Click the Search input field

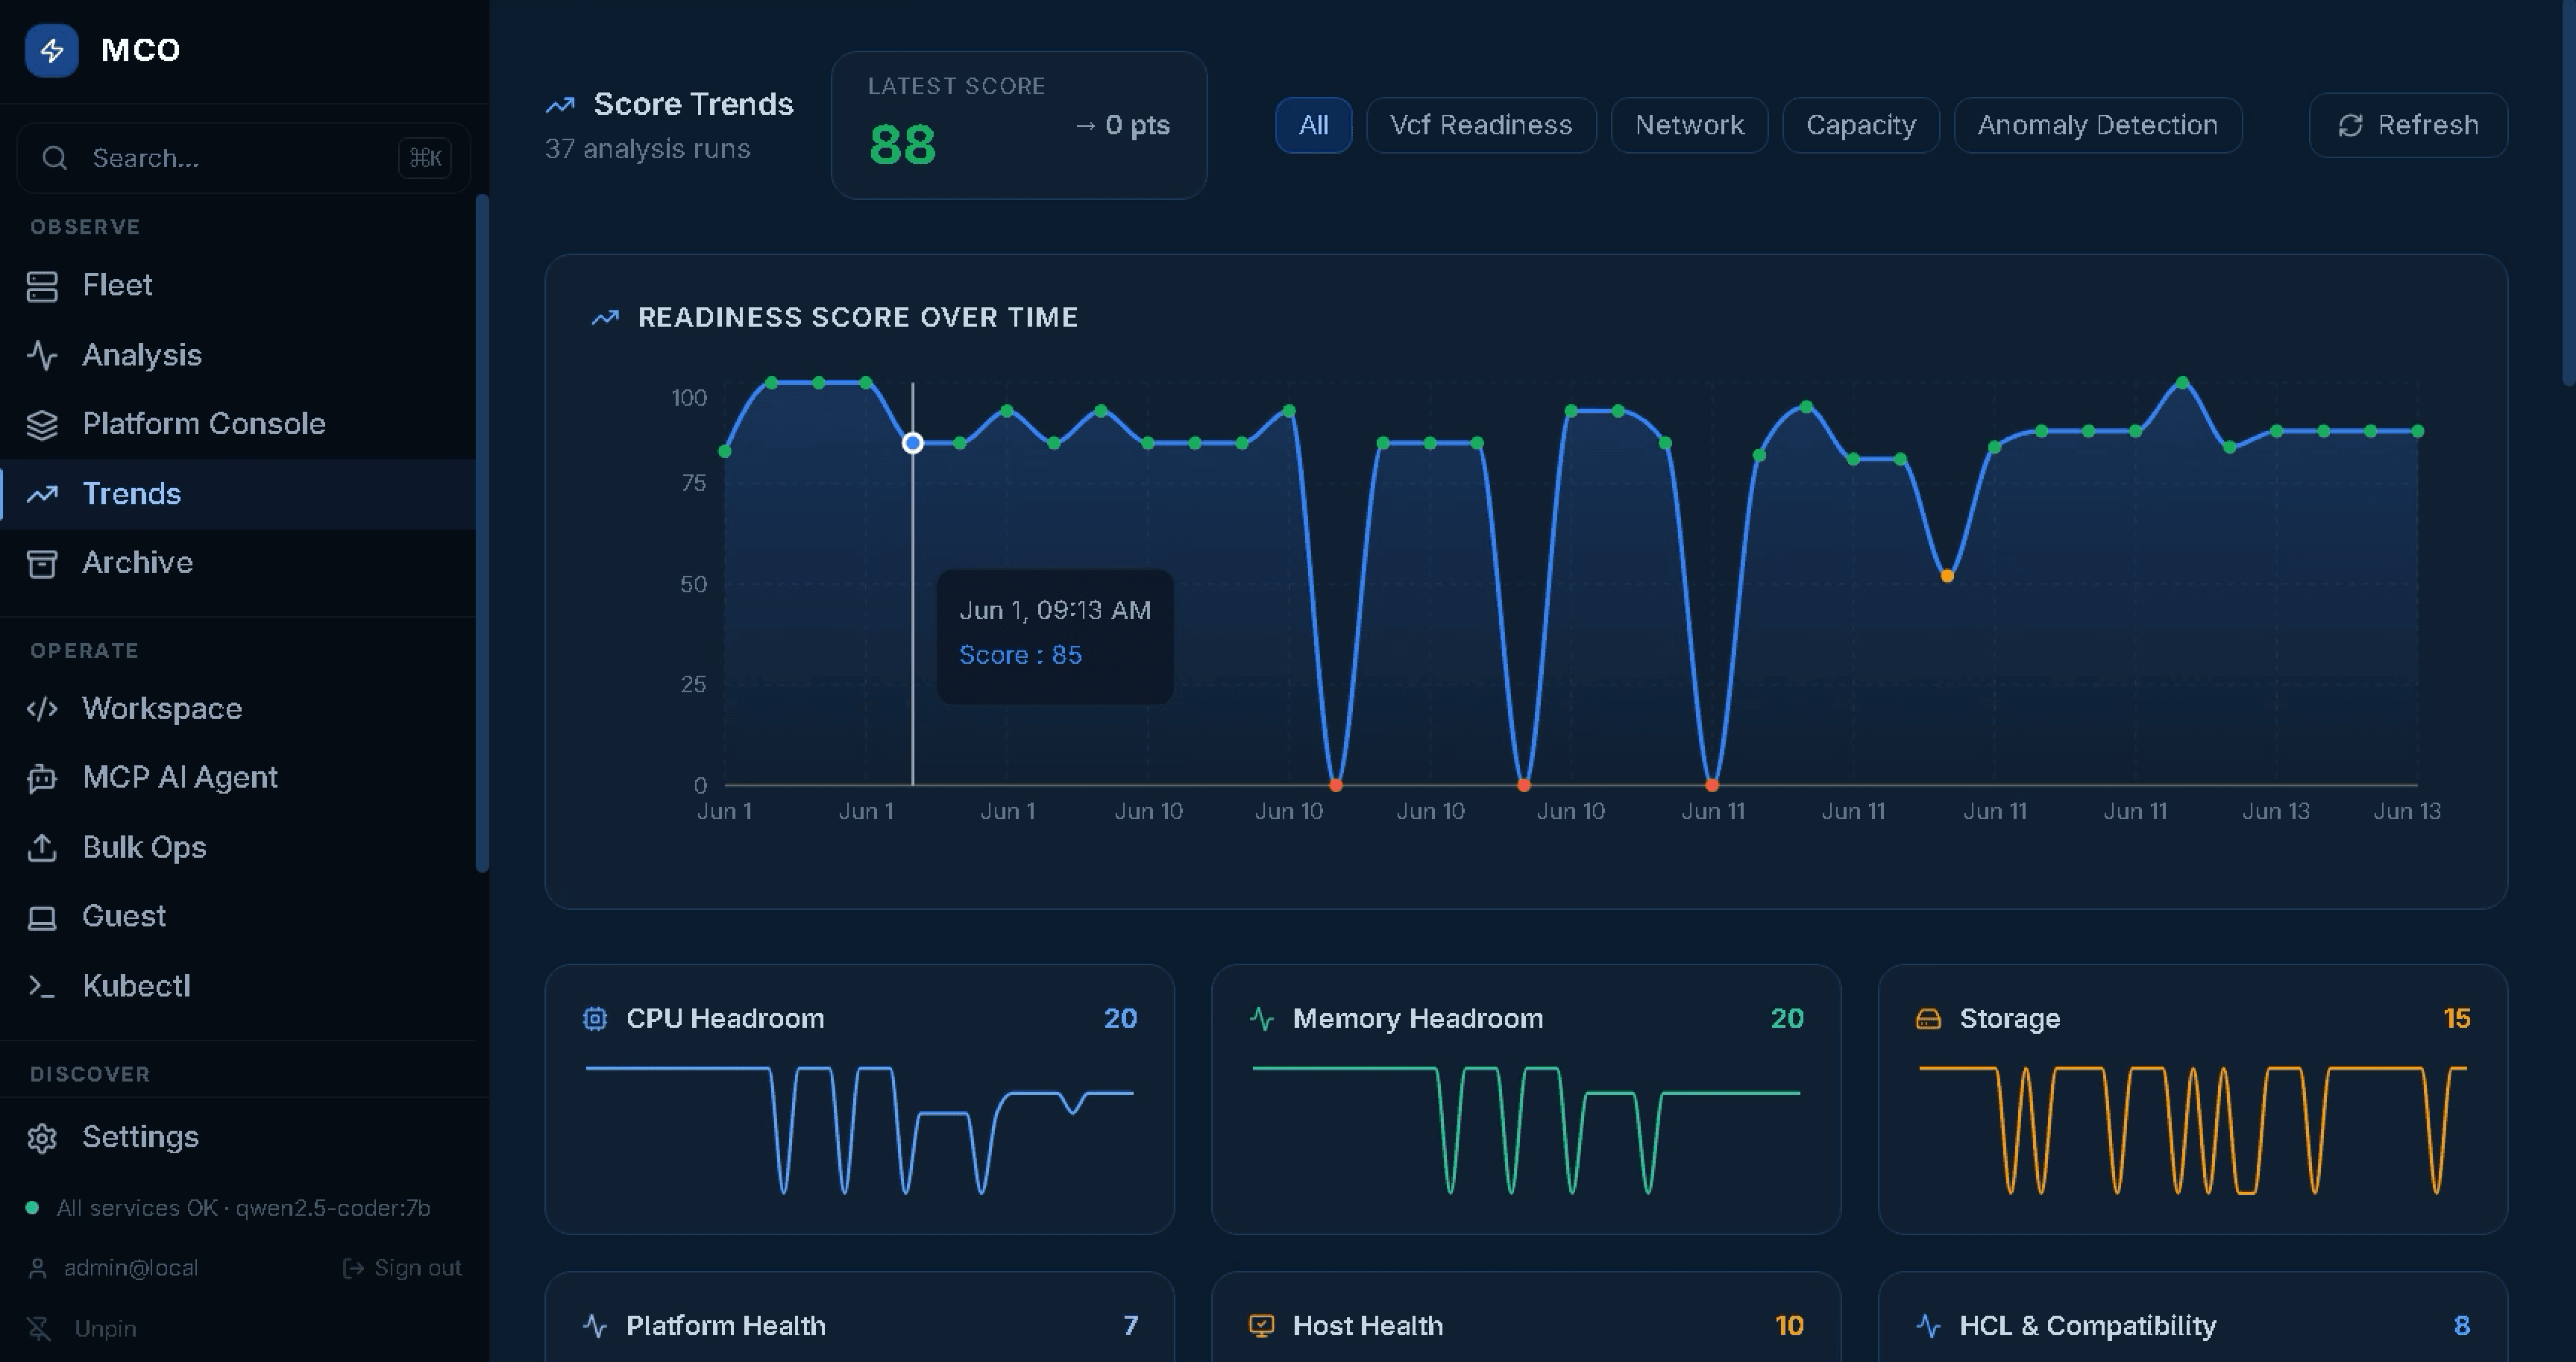click(x=243, y=158)
